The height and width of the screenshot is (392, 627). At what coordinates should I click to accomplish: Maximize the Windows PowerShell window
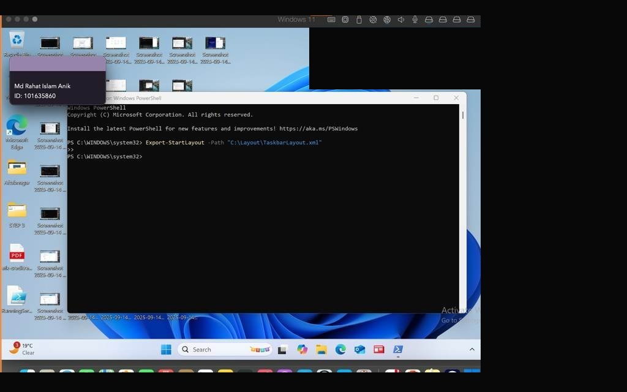(x=436, y=98)
